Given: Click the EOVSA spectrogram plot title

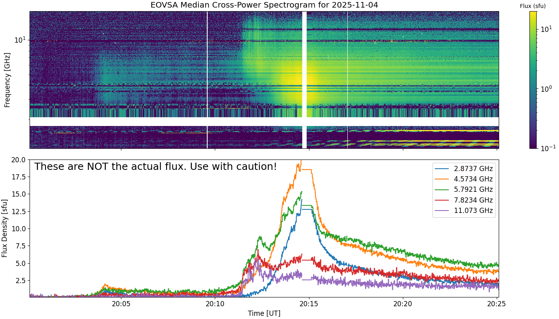Looking at the screenshot, I should pyautogui.click(x=264, y=5).
